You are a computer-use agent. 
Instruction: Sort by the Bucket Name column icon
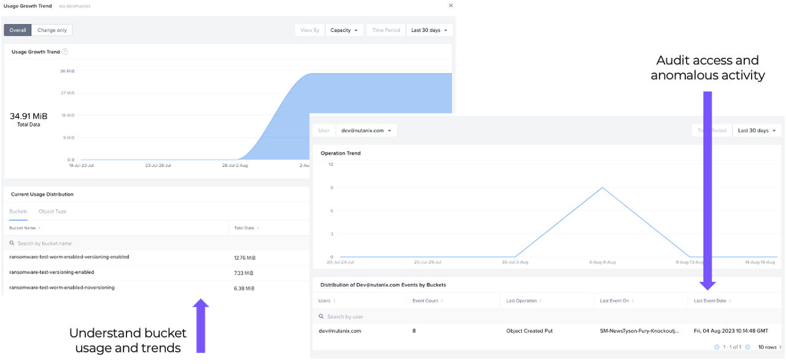point(41,228)
